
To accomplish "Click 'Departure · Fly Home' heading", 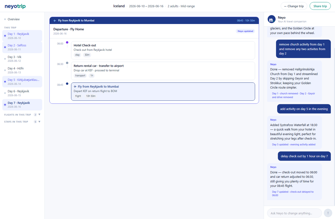I will pyautogui.click(x=69, y=29).
